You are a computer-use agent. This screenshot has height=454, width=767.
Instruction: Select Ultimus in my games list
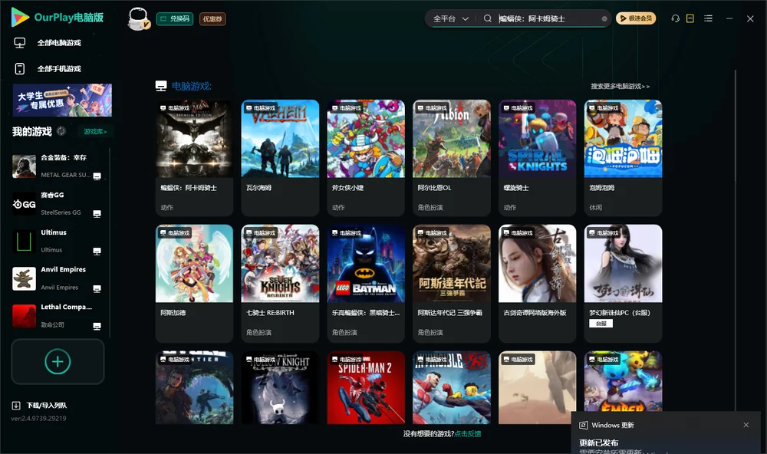[58, 241]
